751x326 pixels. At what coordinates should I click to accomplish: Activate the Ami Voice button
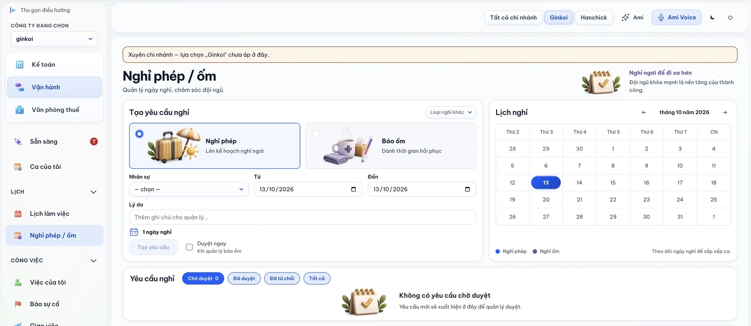coord(676,17)
